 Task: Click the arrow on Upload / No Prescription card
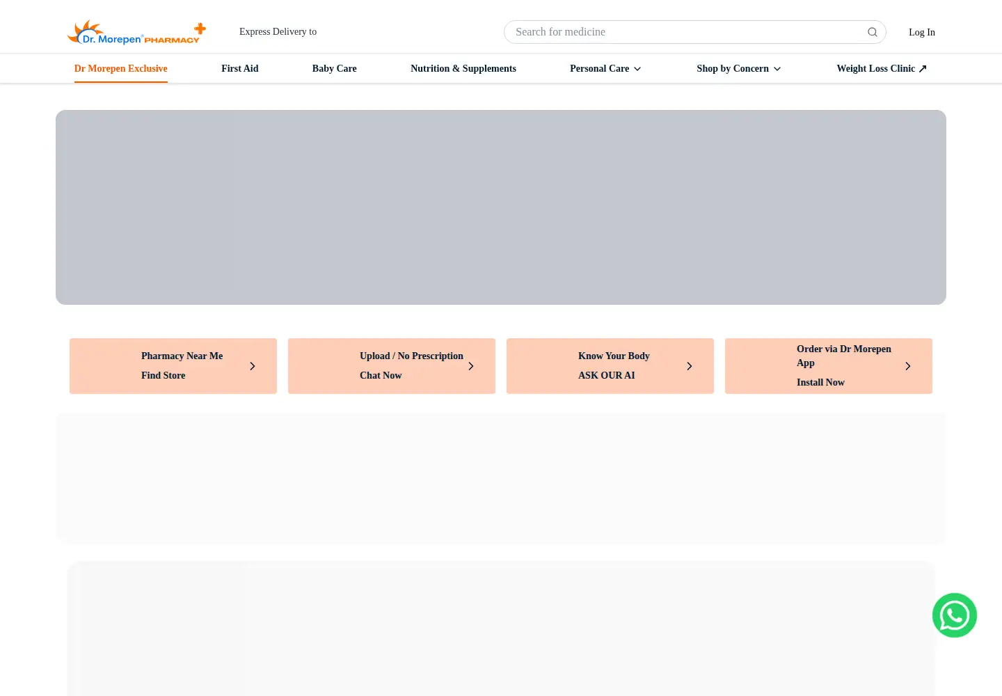(471, 366)
